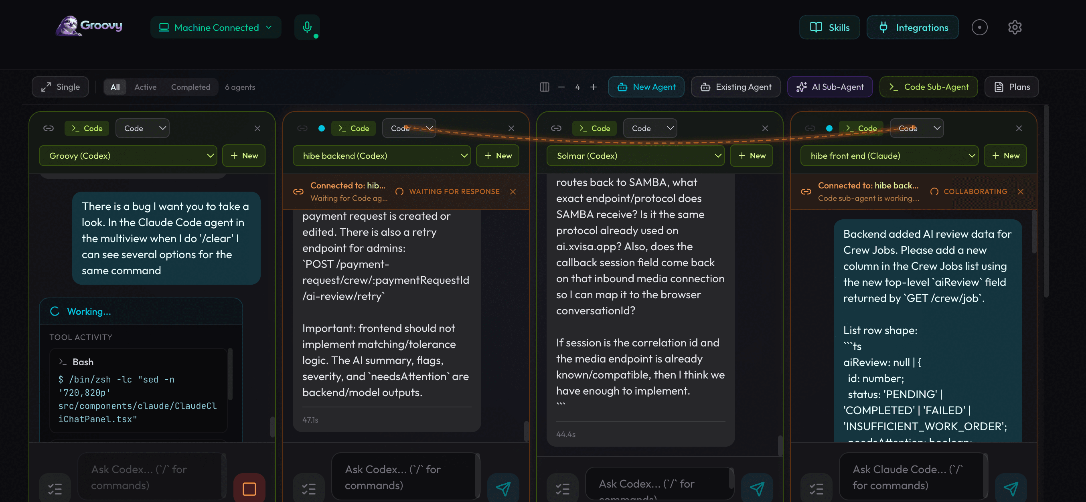Open the Machine Connected dropdown
Image resolution: width=1086 pixels, height=502 pixels.
pyautogui.click(x=215, y=27)
